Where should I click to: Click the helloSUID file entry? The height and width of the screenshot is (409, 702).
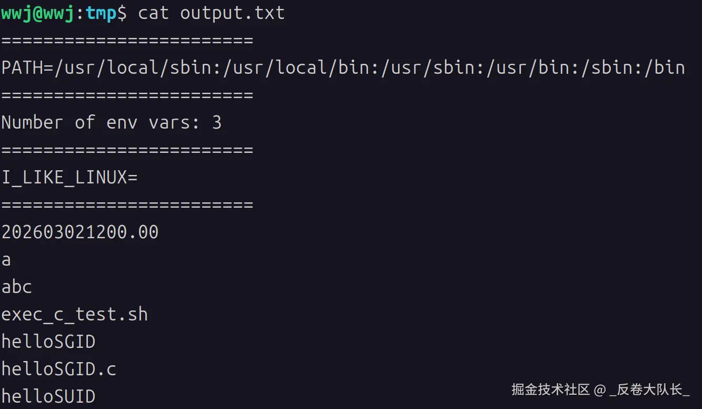click(48, 397)
